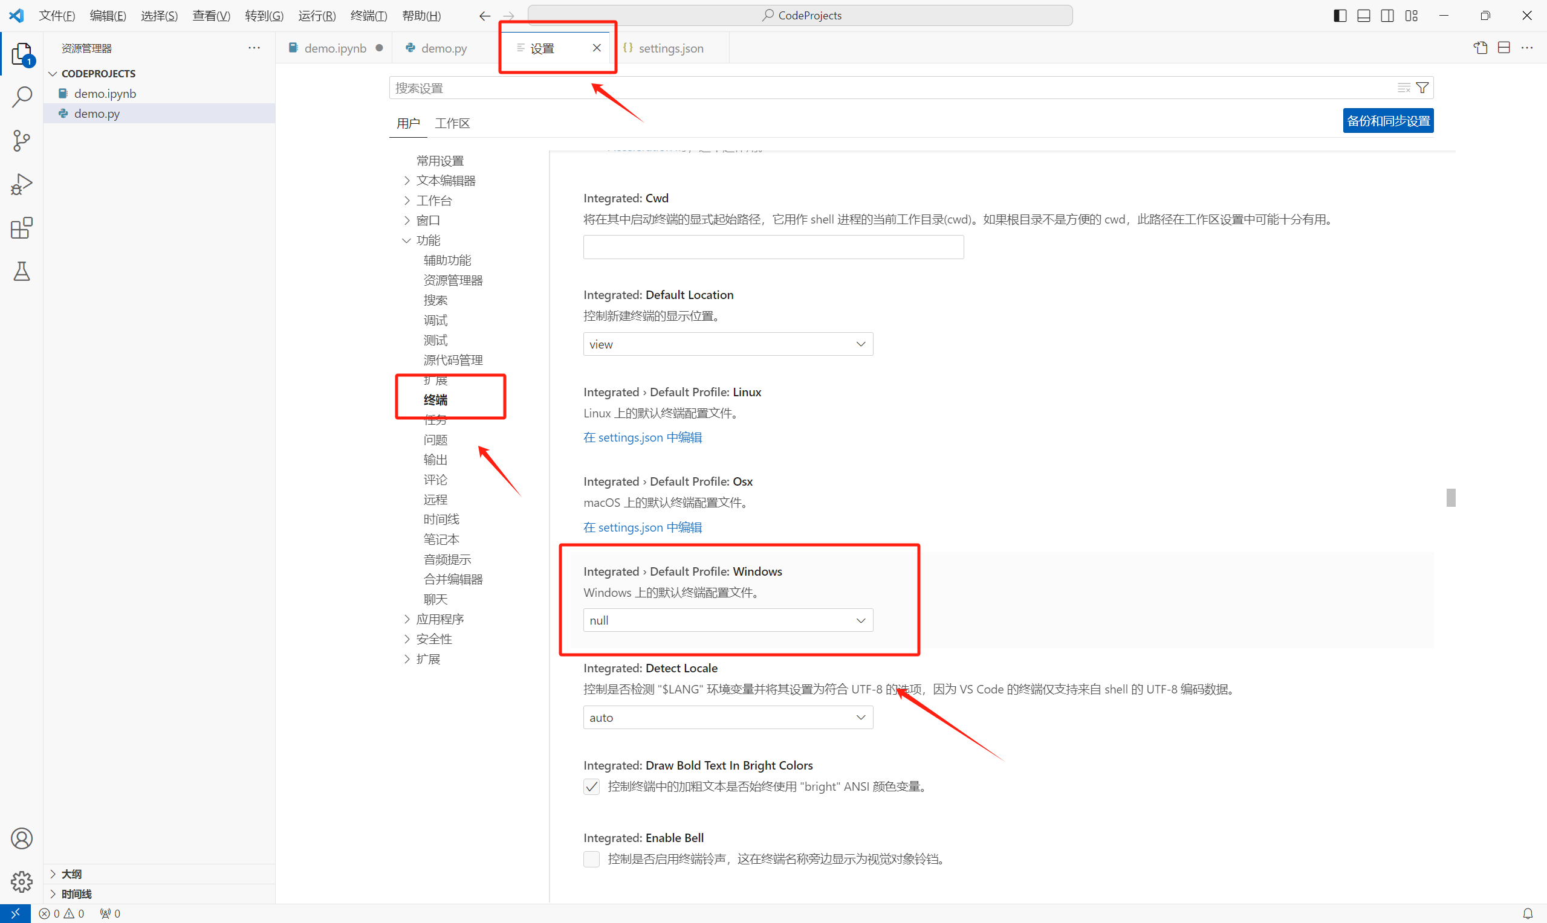Open errors and warnings status indicator
Screen dimensions: 1547x923
point(61,914)
